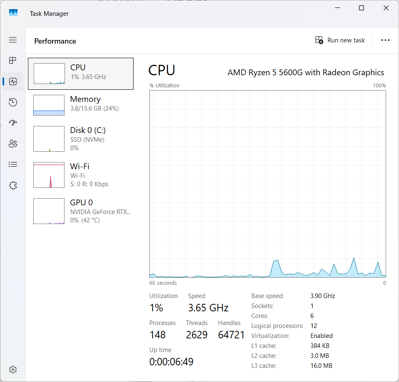Click the Run new task button
This screenshot has width=399, height=382.
tap(340, 40)
